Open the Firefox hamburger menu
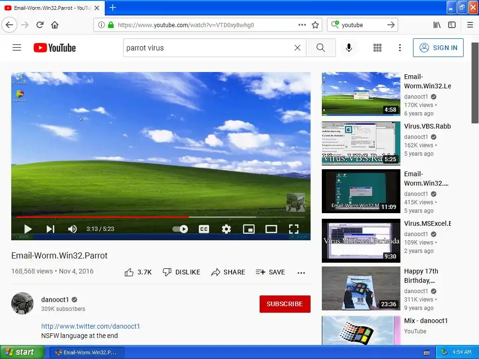The height and width of the screenshot is (359, 479). [470, 25]
